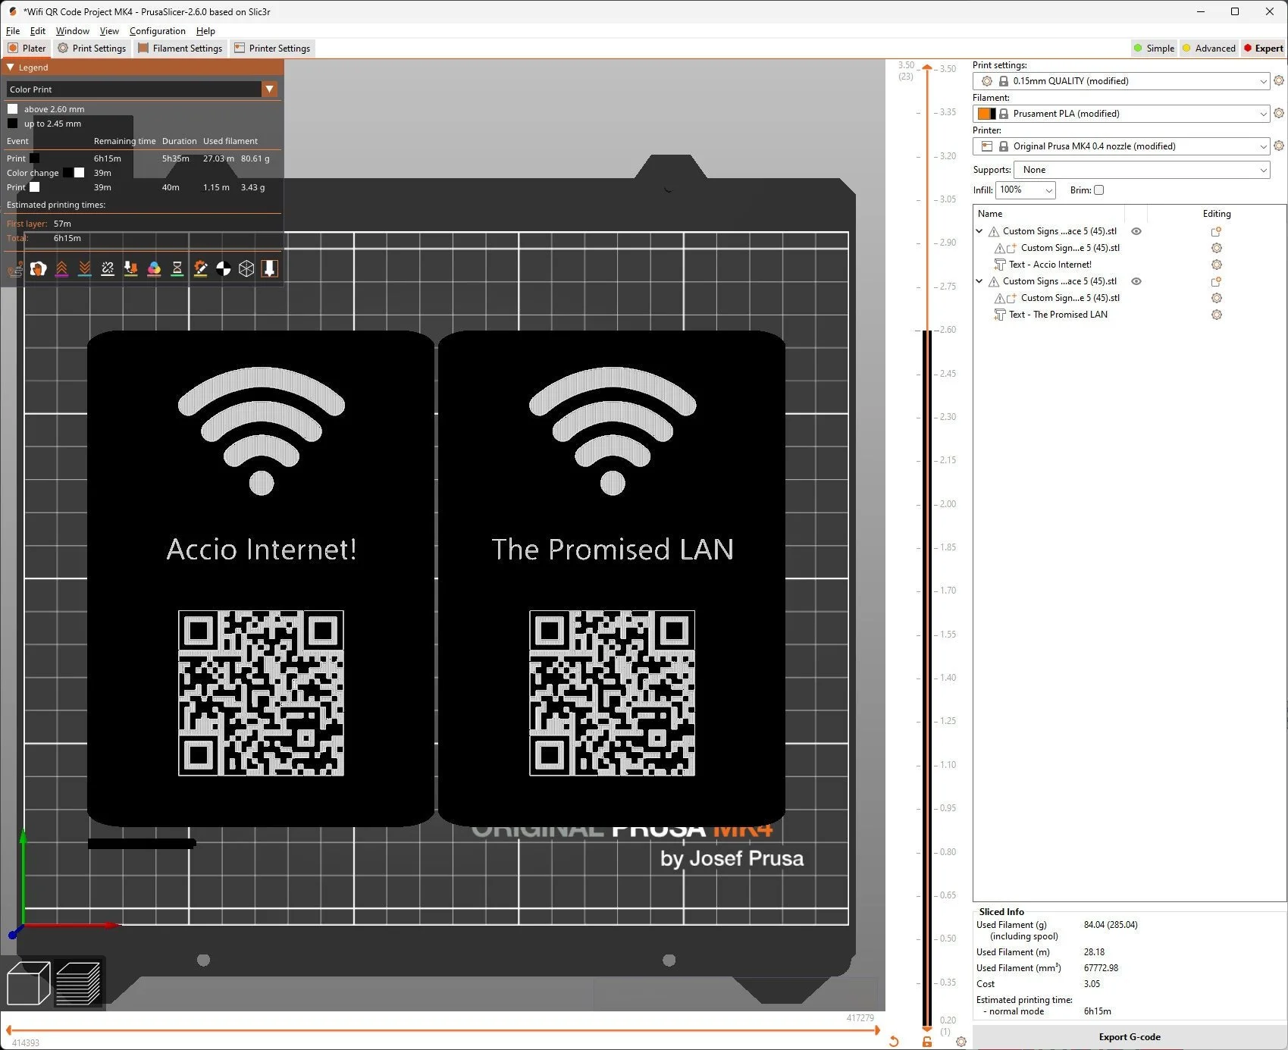Collapse the Legend panel

(11, 67)
